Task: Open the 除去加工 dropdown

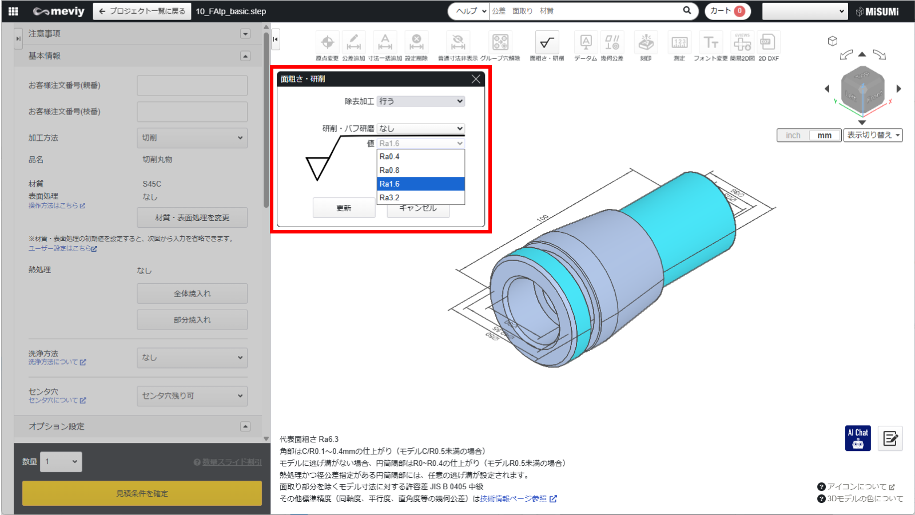Action: tap(421, 101)
